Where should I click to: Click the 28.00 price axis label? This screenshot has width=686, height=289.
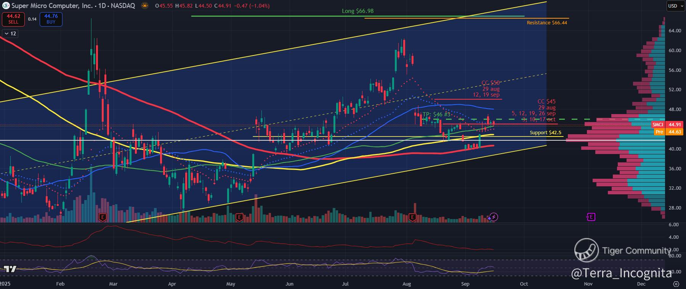click(674, 208)
